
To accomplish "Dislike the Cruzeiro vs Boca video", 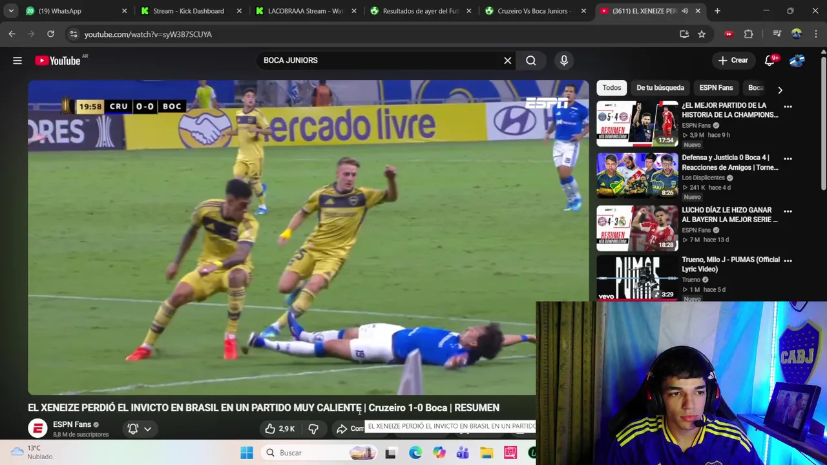I will click(x=313, y=429).
